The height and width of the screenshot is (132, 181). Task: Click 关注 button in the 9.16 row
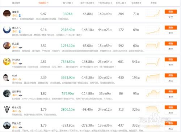171,33
